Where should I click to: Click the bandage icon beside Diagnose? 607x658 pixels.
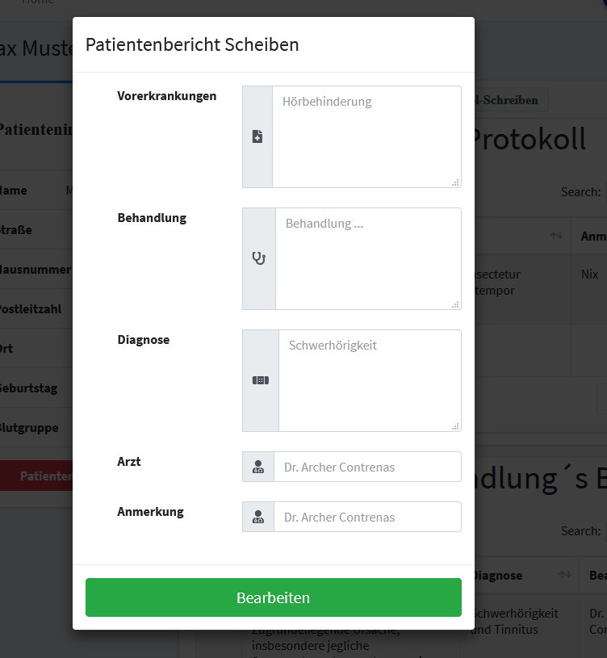(261, 380)
